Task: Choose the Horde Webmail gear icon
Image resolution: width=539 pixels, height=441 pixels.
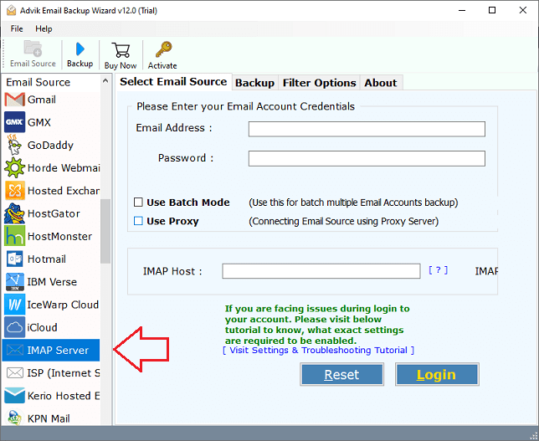Action: click(15, 167)
